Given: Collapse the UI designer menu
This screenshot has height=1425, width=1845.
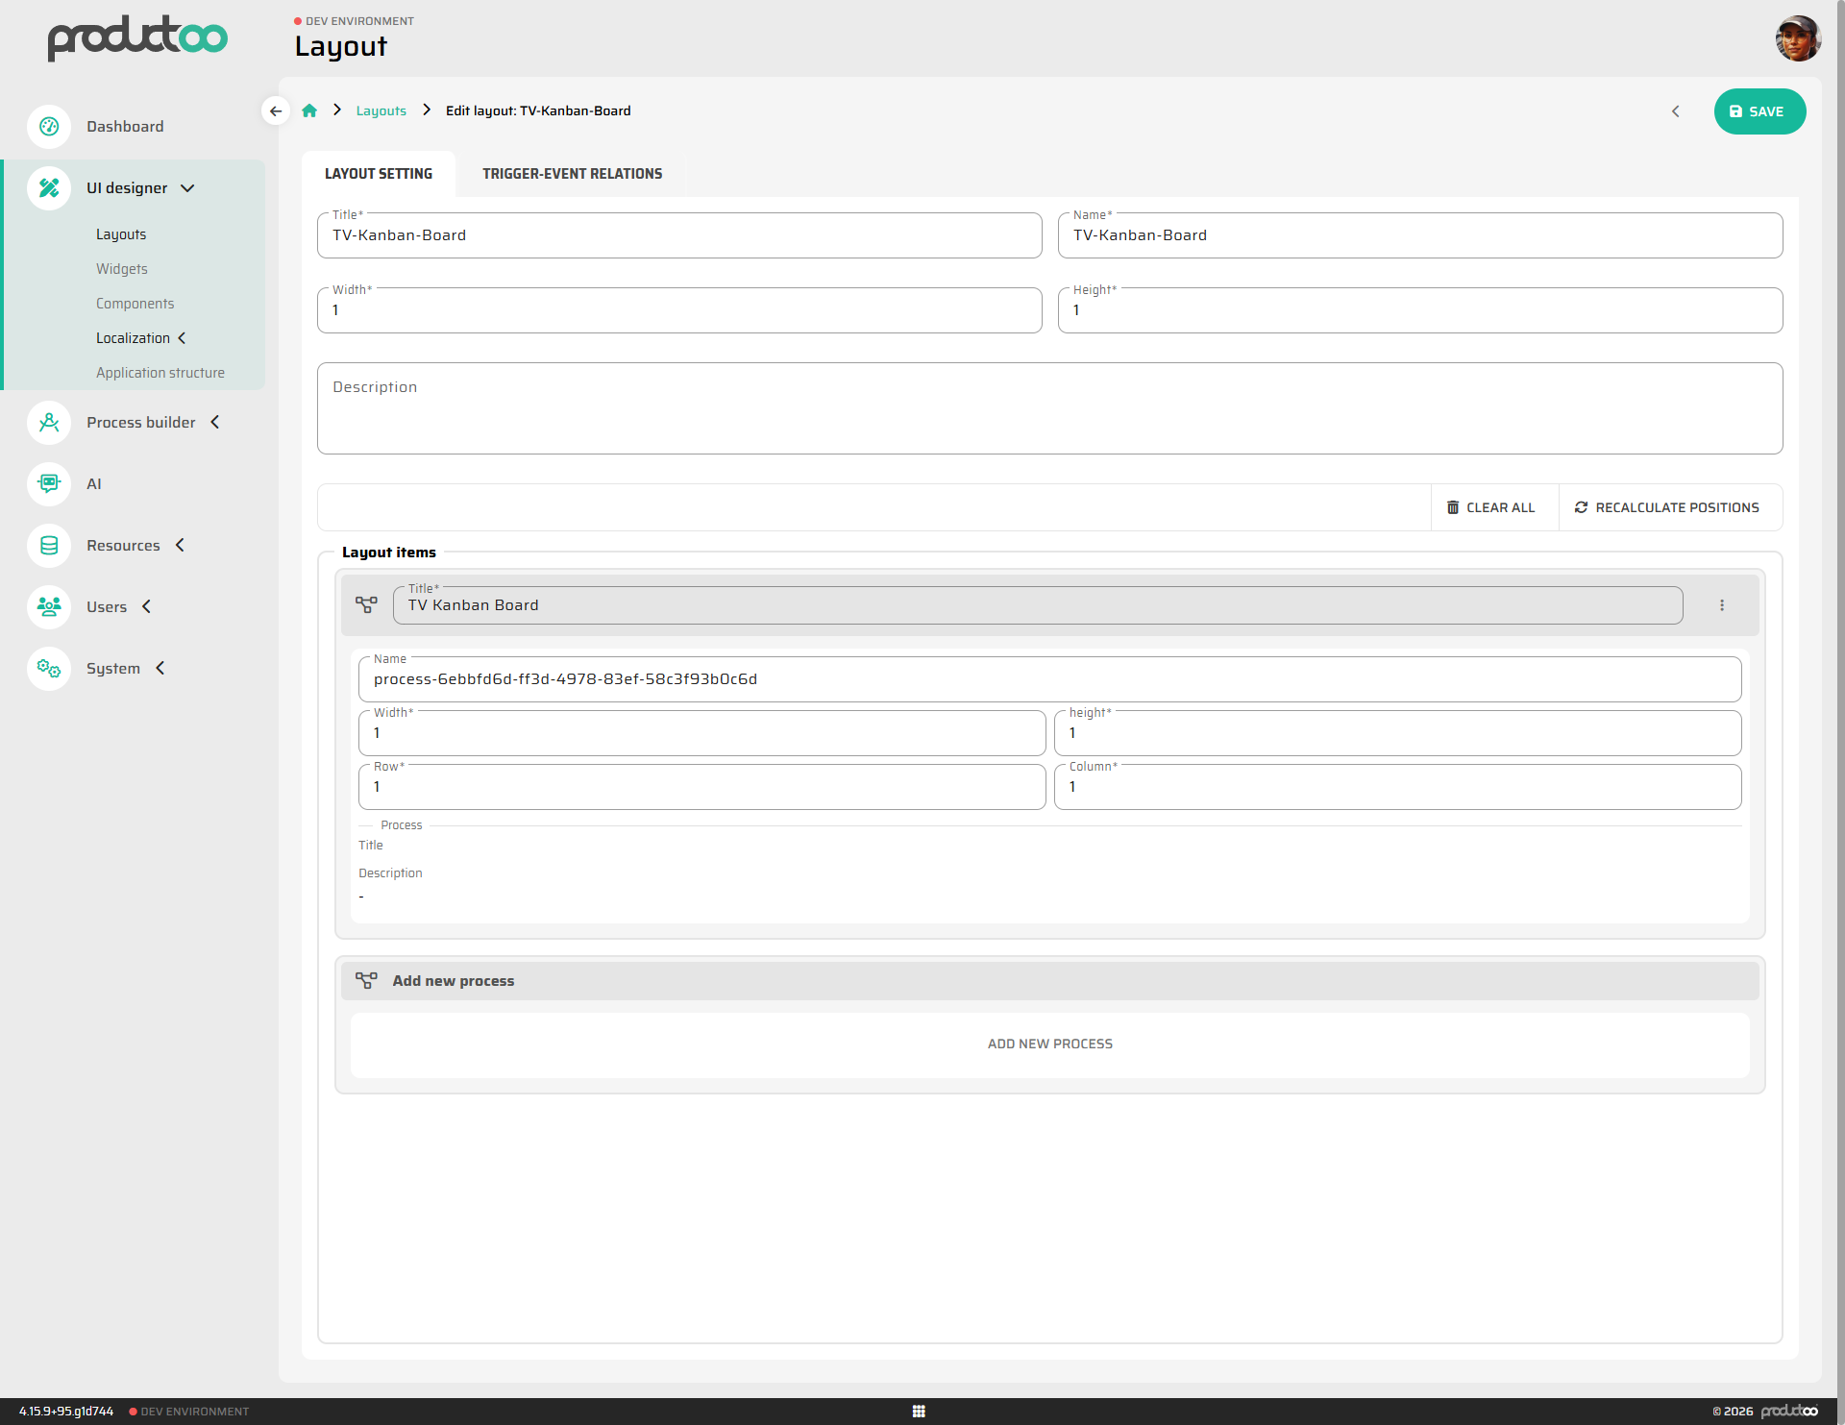Looking at the screenshot, I should (x=187, y=188).
